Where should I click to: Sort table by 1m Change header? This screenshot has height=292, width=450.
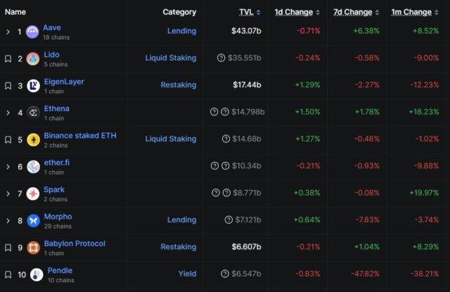point(411,12)
